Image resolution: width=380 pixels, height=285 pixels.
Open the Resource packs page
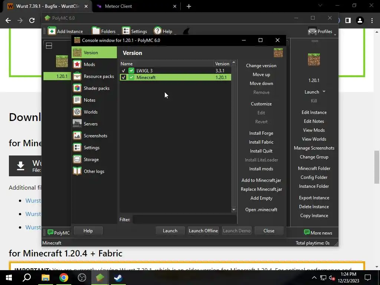point(94,76)
